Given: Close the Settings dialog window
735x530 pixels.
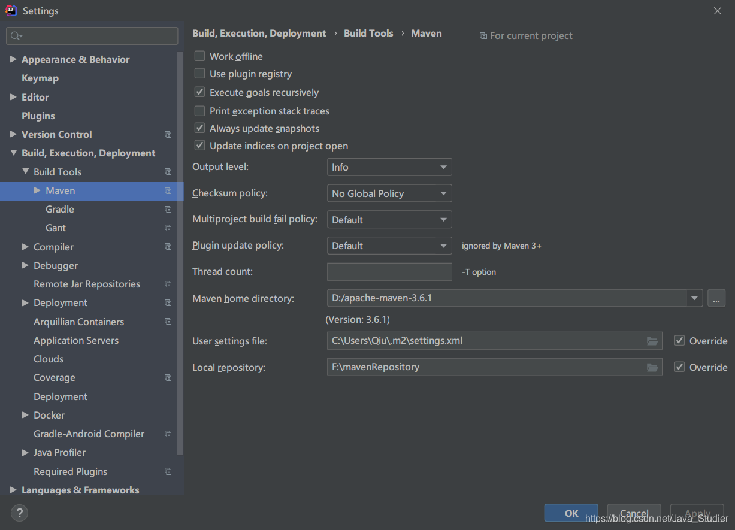Looking at the screenshot, I should point(718,11).
